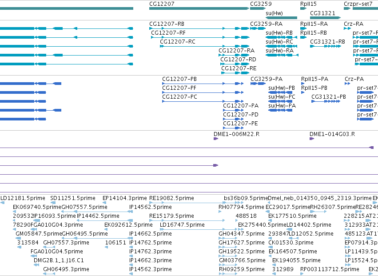Open protein CG12207-PC
The image size is (378, 276).
coord(179,97)
